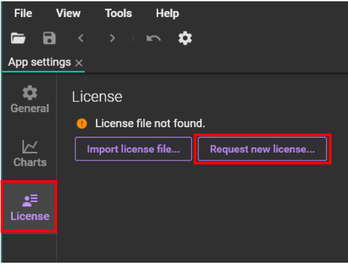The width and height of the screenshot is (348, 264).
Task: Open the Tools menu
Action: pos(118,13)
